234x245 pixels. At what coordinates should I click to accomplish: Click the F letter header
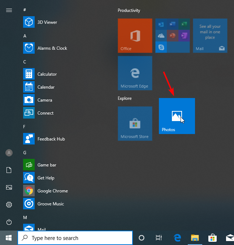coord(24,126)
